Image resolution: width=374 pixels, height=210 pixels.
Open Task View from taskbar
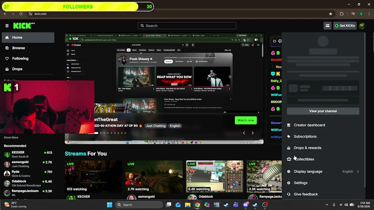click(x=169, y=205)
